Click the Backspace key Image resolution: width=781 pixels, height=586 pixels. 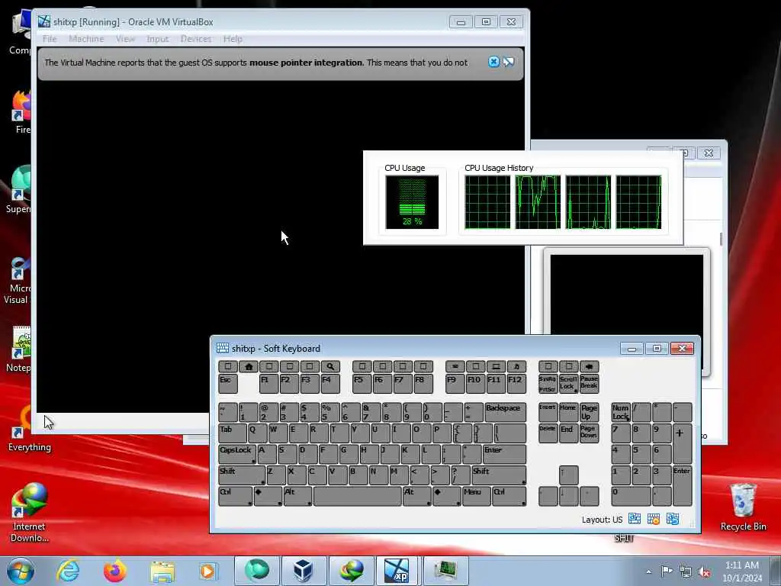tap(505, 413)
